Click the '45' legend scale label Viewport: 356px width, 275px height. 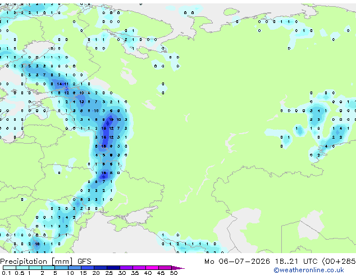point(161,273)
